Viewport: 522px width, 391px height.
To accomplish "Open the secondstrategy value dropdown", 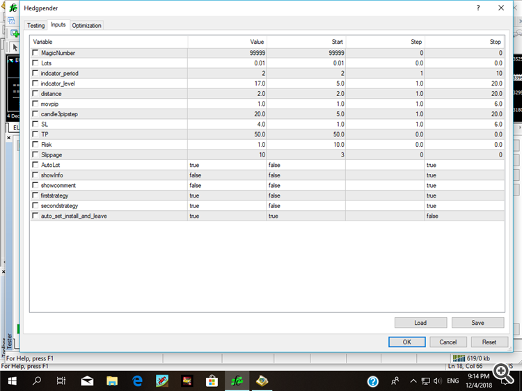I will click(x=227, y=206).
